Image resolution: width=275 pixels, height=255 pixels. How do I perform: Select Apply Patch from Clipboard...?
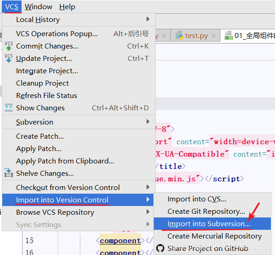(79, 161)
